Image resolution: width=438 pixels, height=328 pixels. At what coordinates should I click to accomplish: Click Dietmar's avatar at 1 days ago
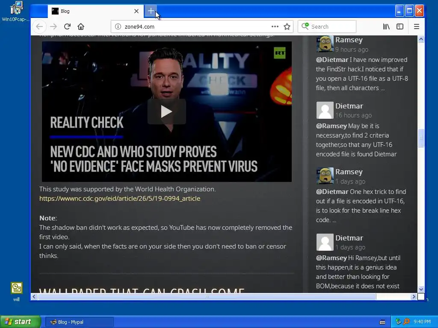325,242
